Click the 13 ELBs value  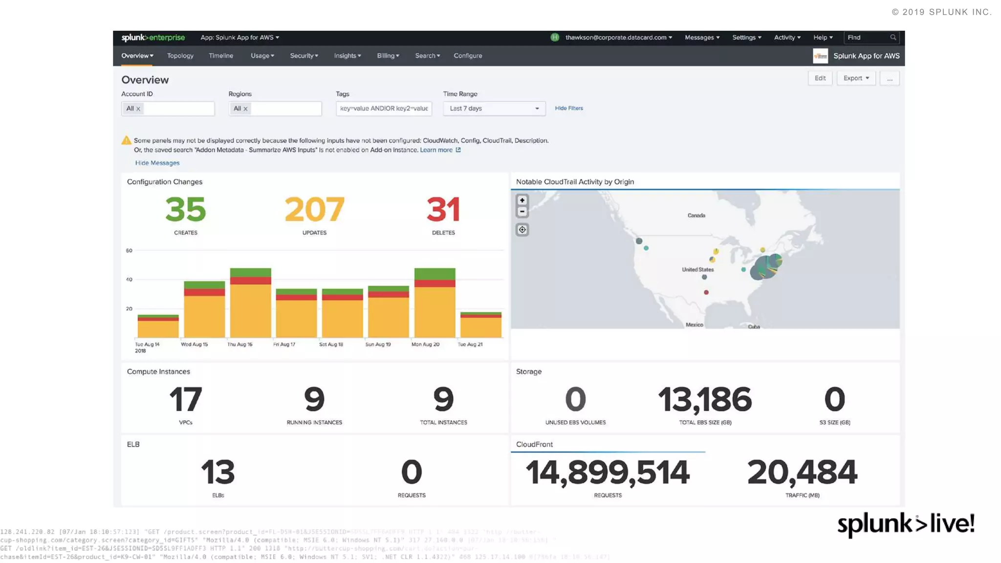pos(218,472)
